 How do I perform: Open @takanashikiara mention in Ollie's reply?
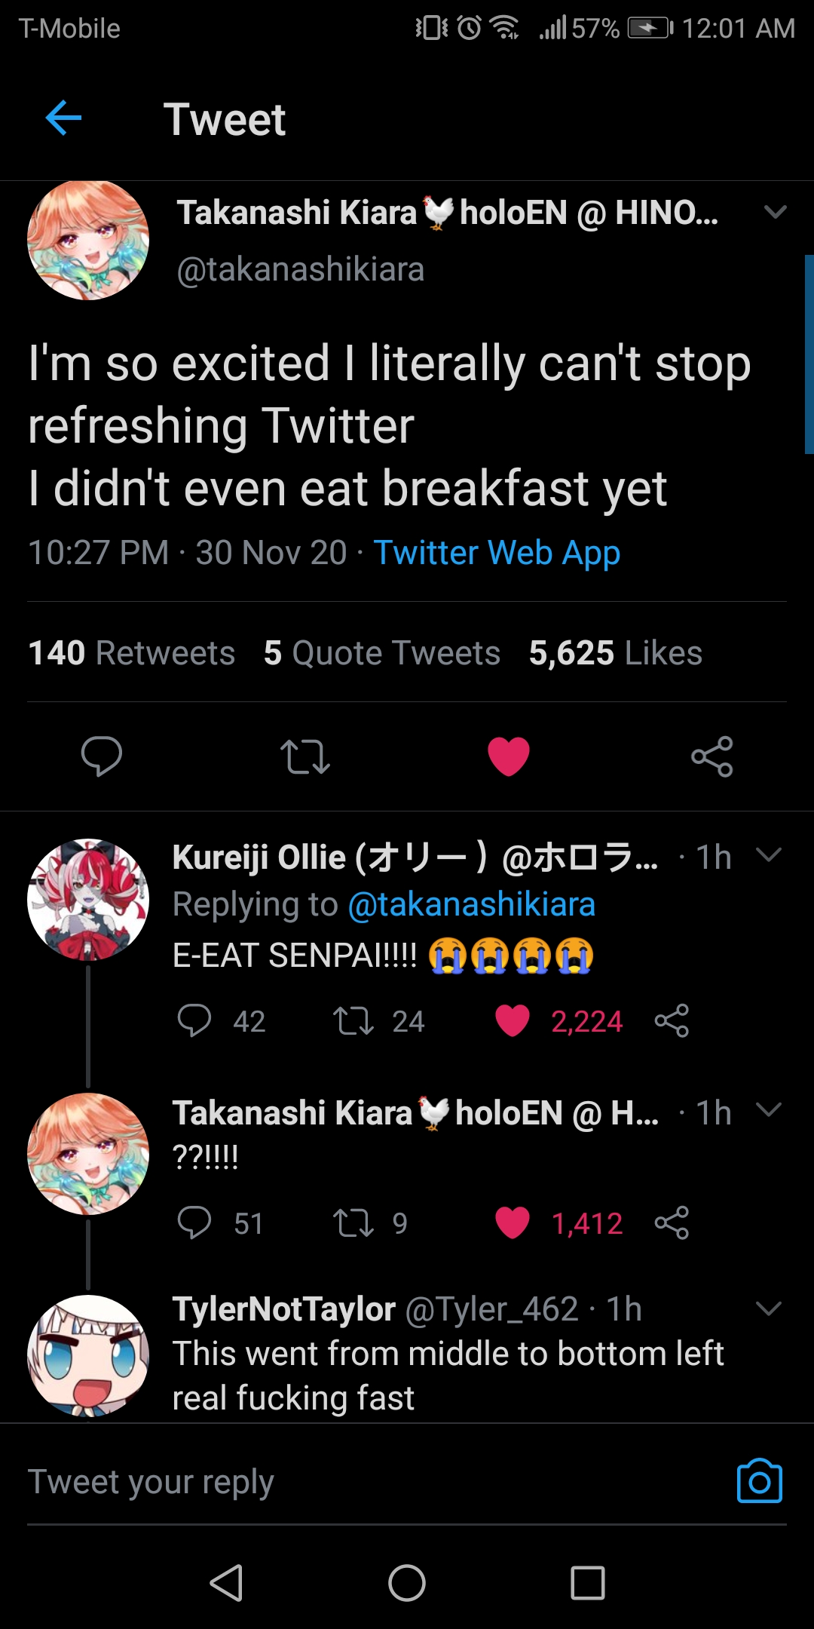pos(471,904)
